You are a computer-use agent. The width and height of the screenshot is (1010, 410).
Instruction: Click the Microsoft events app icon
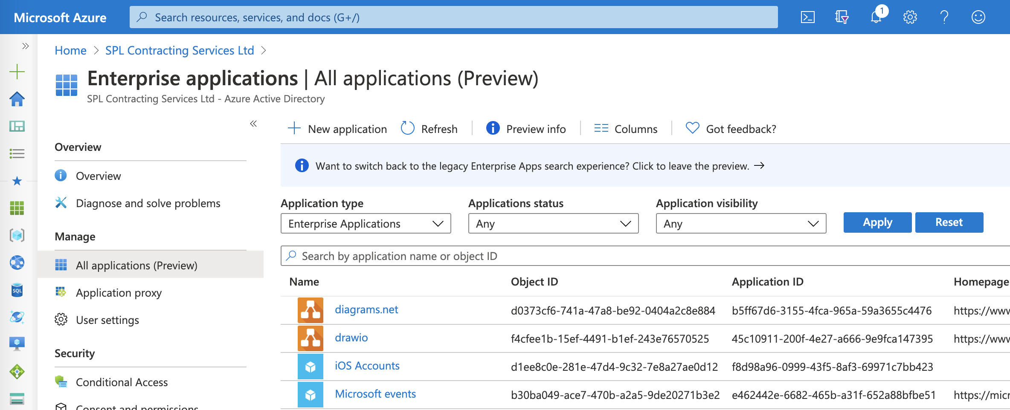coord(311,395)
